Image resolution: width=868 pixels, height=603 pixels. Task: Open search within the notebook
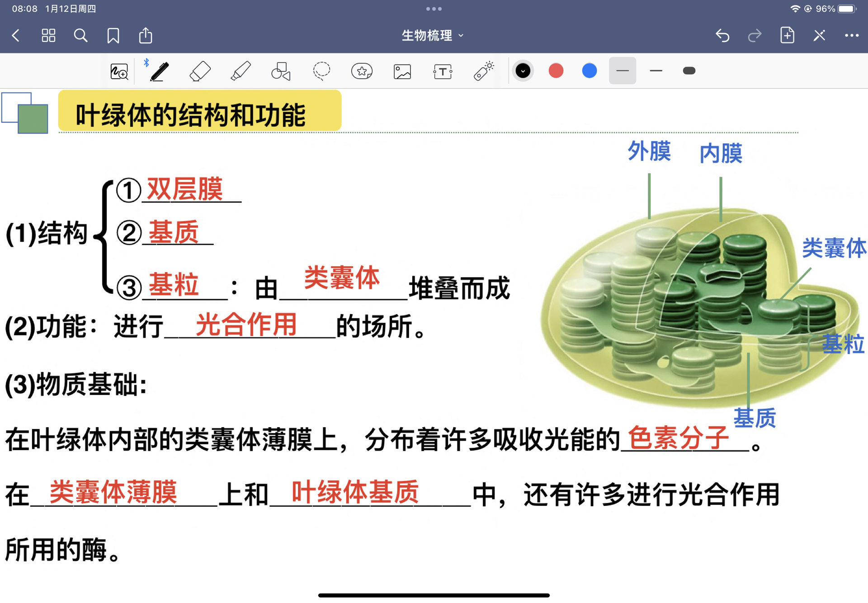pyautogui.click(x=80, y=35)
